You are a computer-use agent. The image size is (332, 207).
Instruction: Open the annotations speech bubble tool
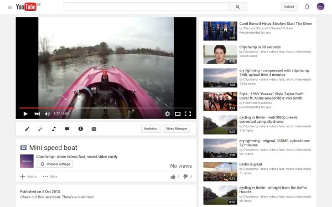point(67,129)
